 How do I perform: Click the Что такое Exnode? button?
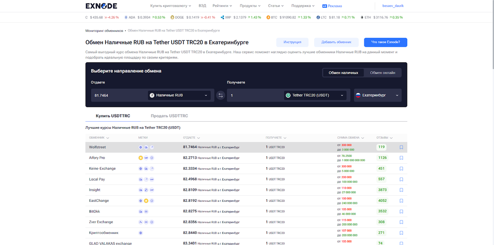coord(385,42)
